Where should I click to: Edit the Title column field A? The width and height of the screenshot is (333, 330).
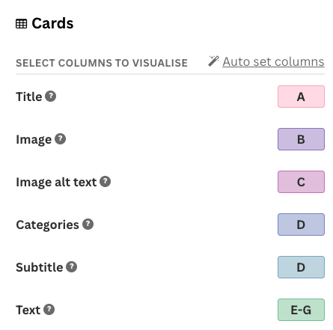point(301,97)
